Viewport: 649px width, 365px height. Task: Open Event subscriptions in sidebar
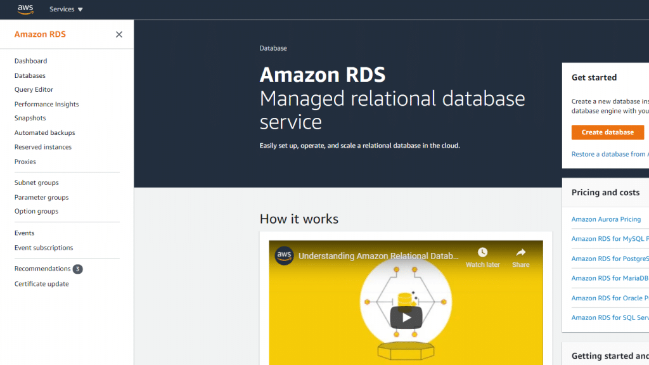point(44,248)
